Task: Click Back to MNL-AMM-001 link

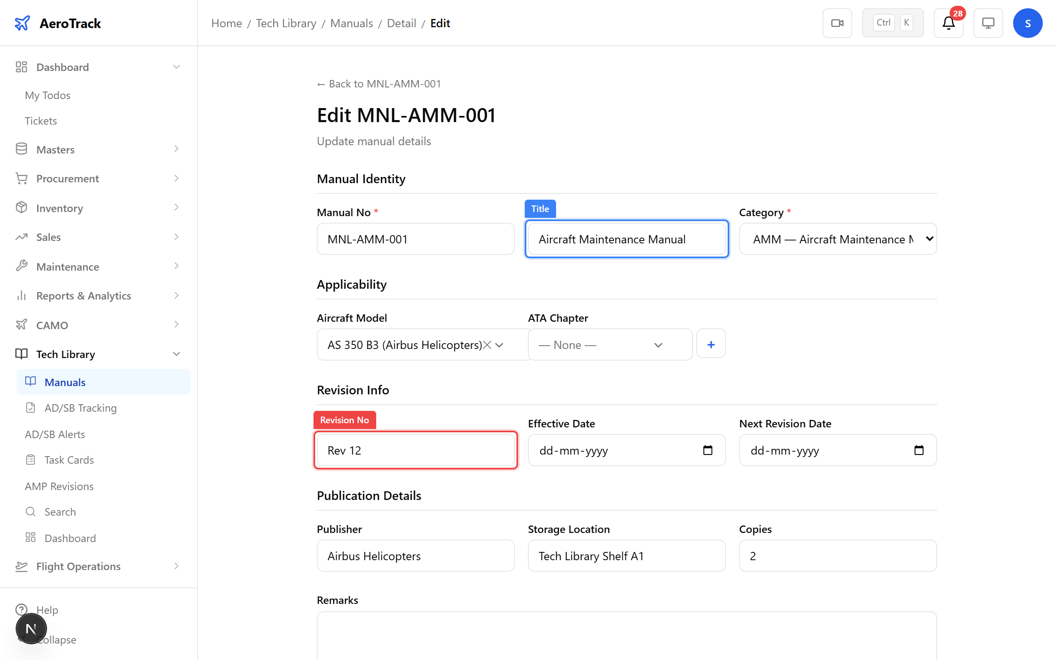Action: click(378, 83)
